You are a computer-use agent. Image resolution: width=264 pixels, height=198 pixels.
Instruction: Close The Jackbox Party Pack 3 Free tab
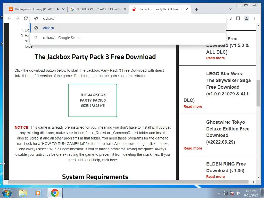pos(187,9)
